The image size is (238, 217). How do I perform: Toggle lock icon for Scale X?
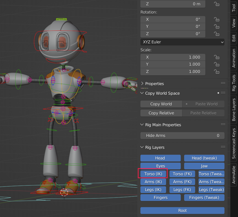pyautogui.click(x=216, y=57)
